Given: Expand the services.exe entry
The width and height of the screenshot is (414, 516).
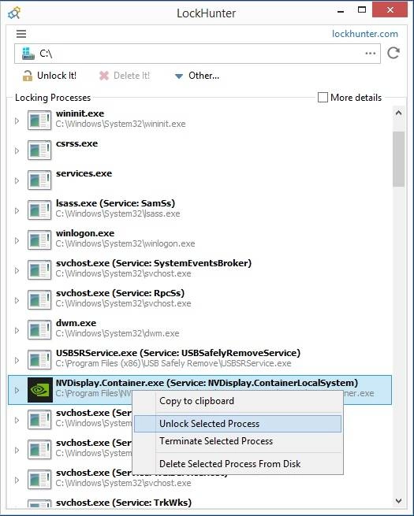Looking at the screenshot, I should pyautogui.click(x=17, y=180).
